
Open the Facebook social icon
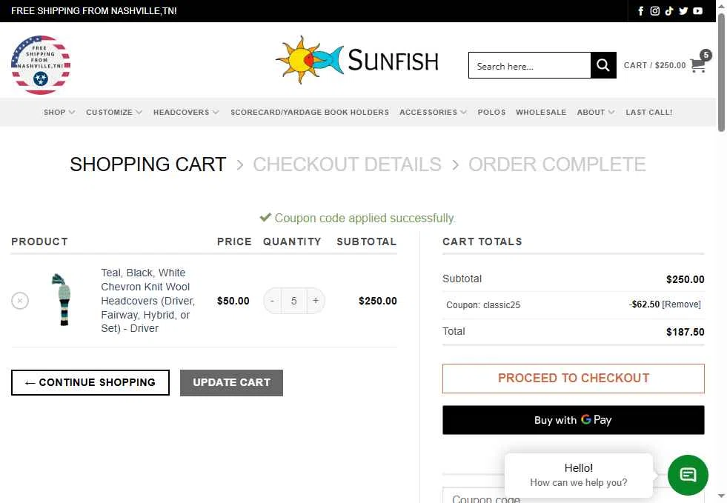(x=641, y=10)
